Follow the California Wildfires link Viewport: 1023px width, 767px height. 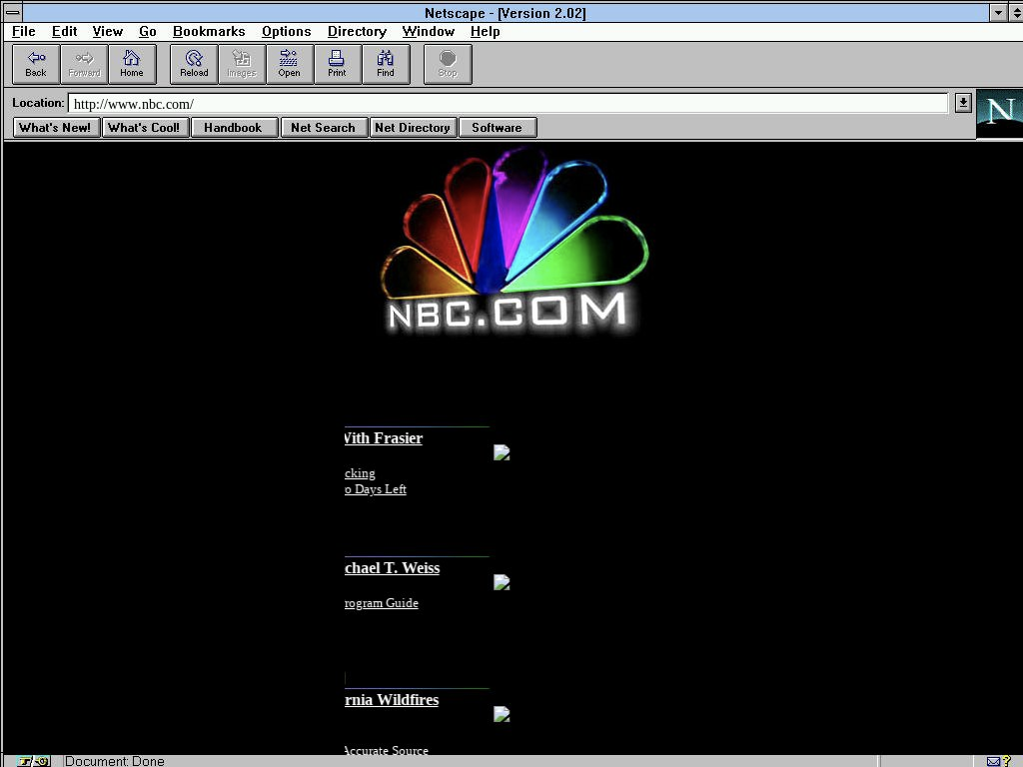coord(392,700)
